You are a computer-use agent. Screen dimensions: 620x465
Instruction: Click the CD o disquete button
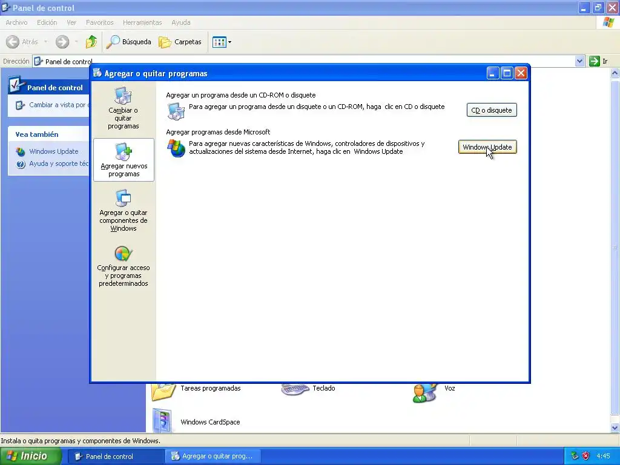(492, 110)
